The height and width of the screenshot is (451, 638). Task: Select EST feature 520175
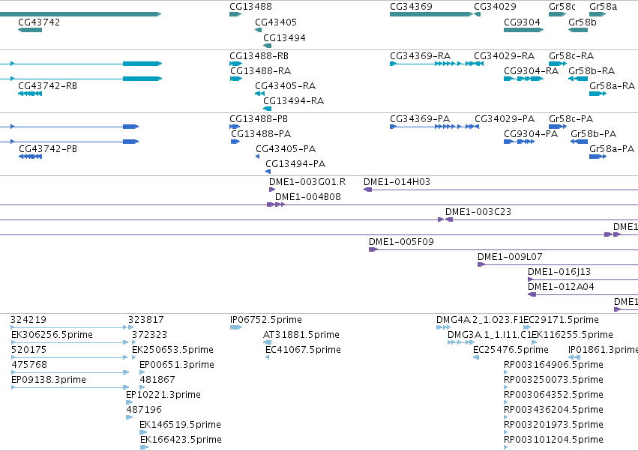[x=29, y=350]
